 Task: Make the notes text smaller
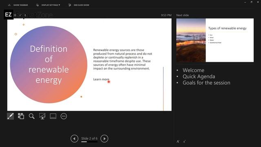(x=184, y=141)
